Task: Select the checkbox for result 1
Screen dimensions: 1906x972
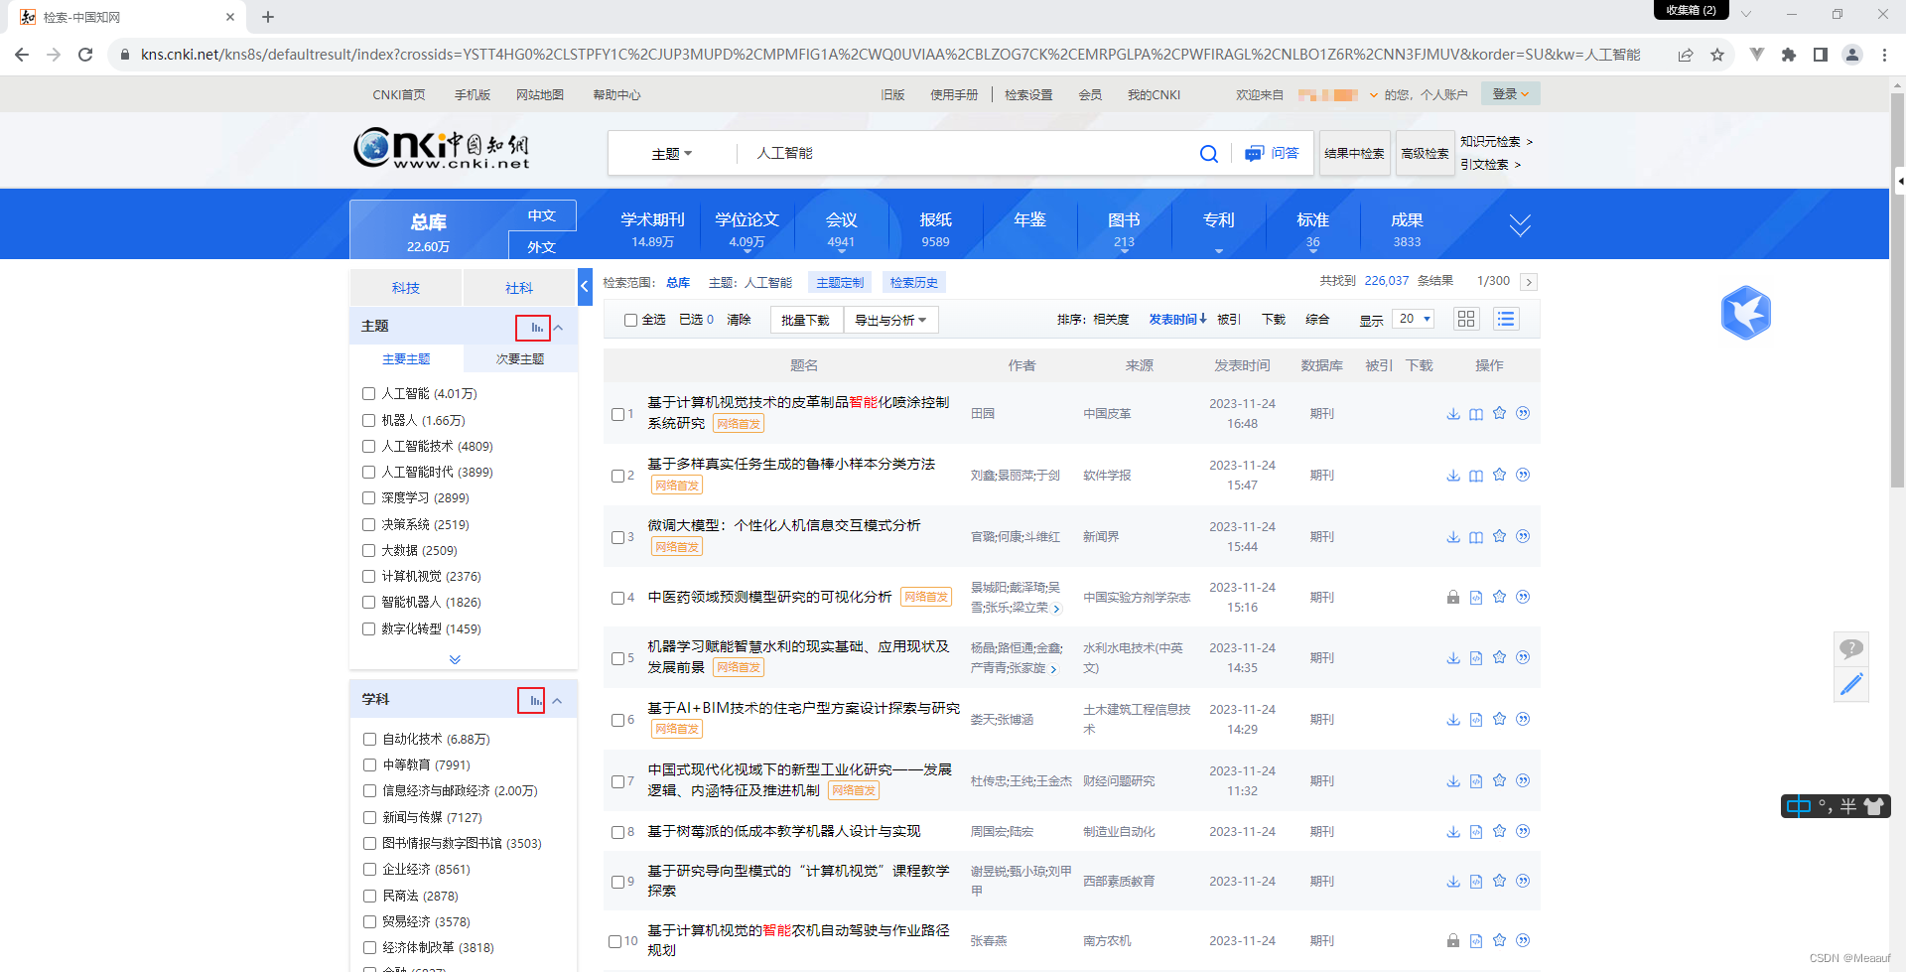Action: 617,414
